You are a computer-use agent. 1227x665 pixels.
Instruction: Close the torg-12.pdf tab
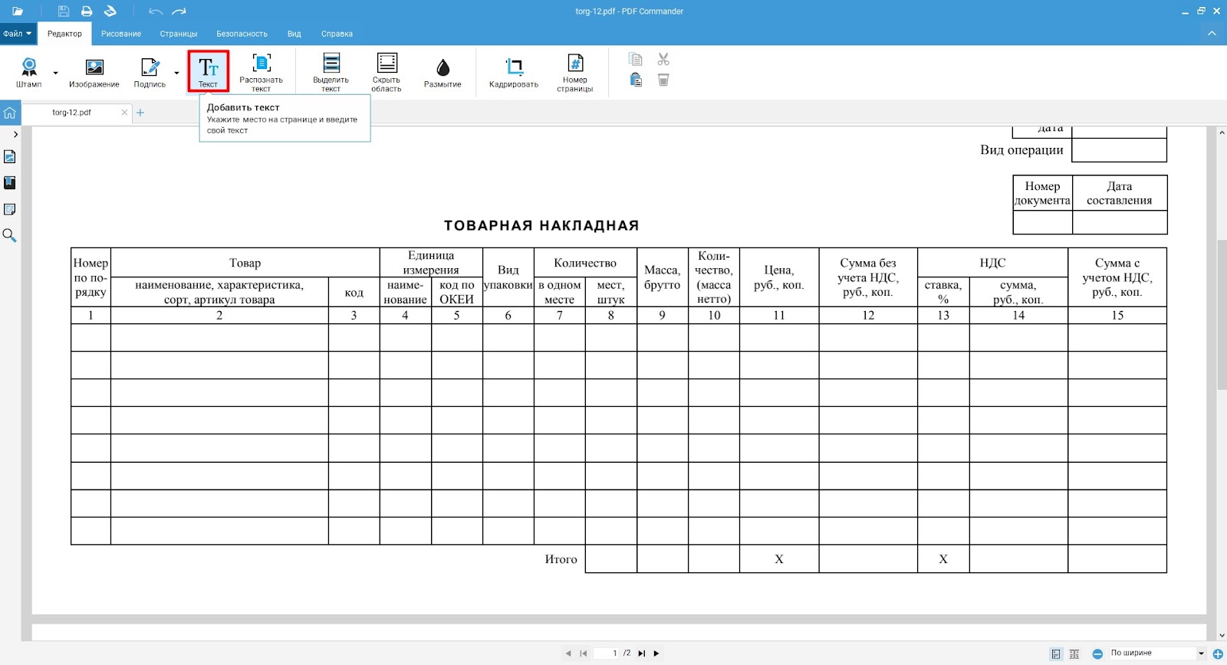124,113
